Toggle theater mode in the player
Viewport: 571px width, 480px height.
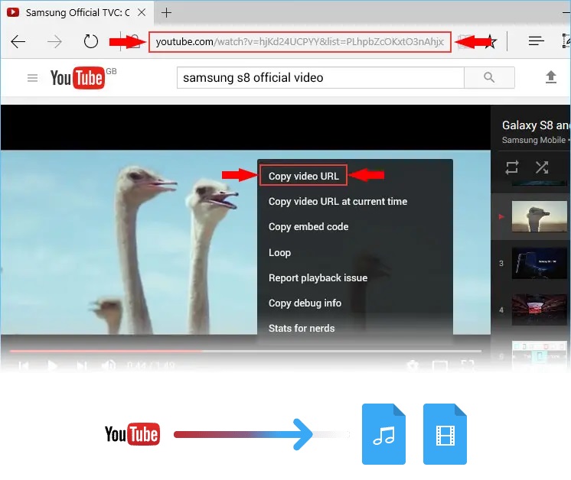click(439, 365)
